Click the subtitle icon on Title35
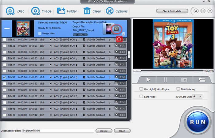The width and height of the screenshot is (215, 138). (84, 71)
